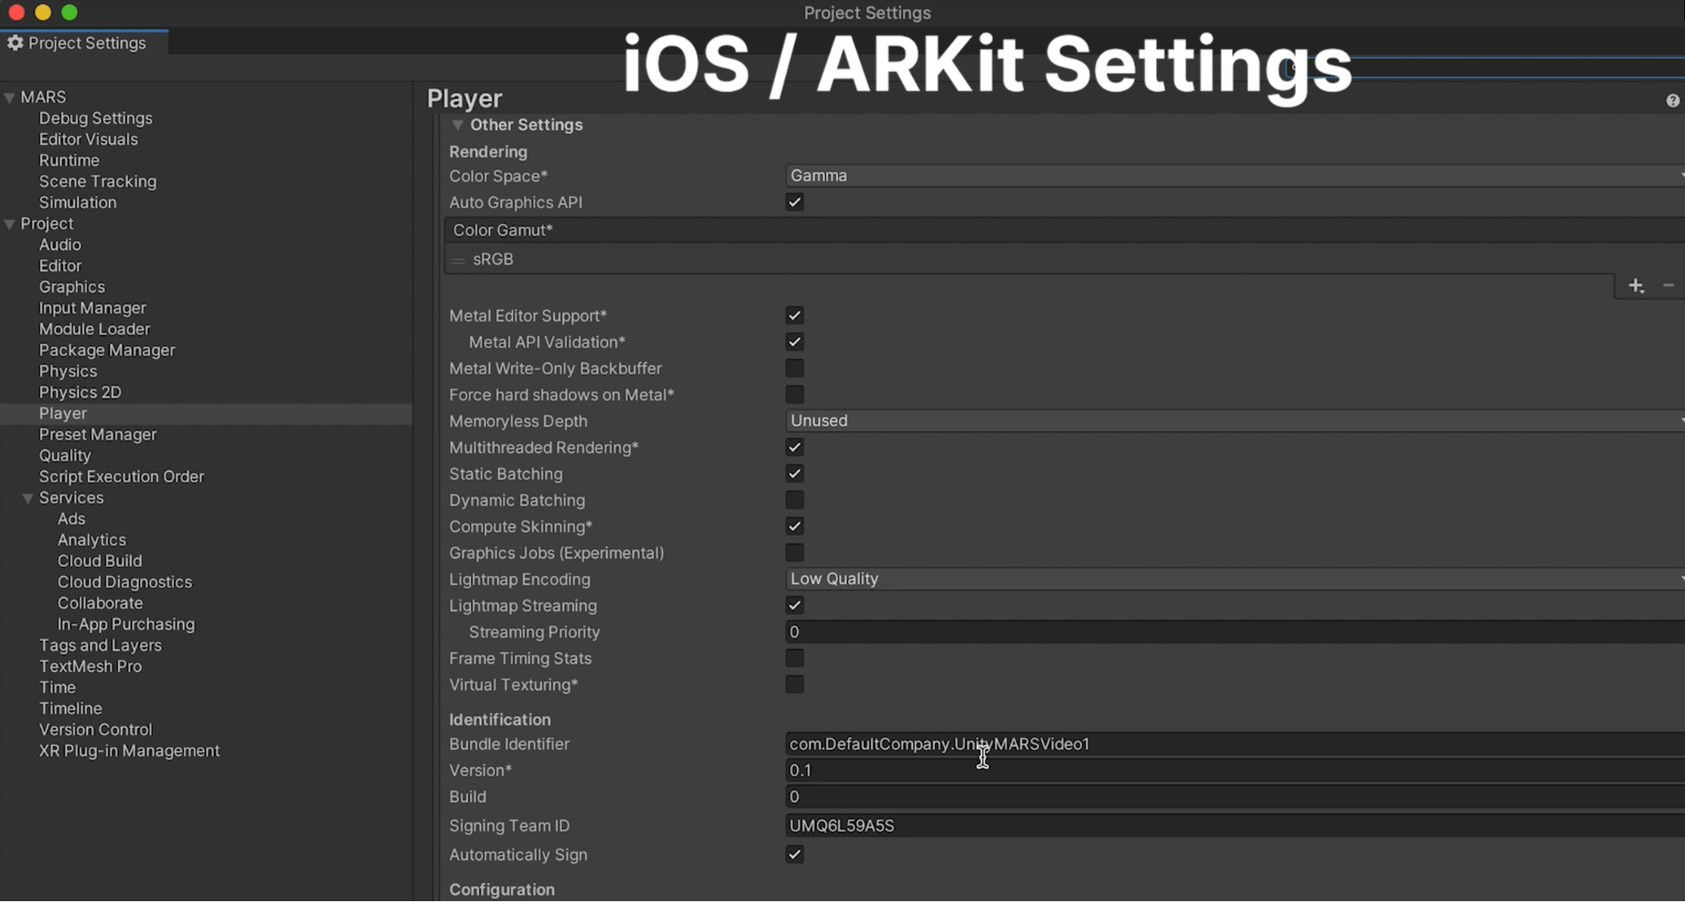
Task: Open Timeline settings
Action: pyautogui.click(x=70, y=708)
